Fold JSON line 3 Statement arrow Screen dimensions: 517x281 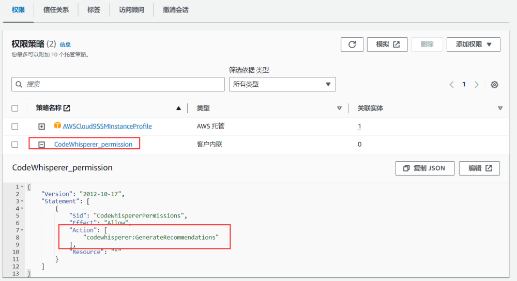[22, 201]
